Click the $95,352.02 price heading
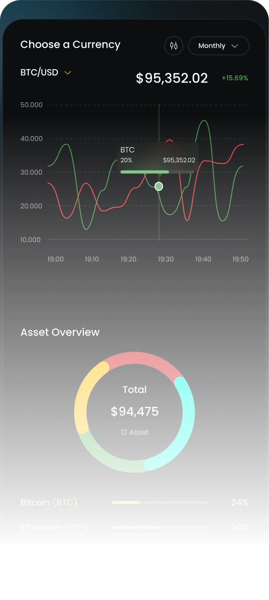 click(172, 78)
